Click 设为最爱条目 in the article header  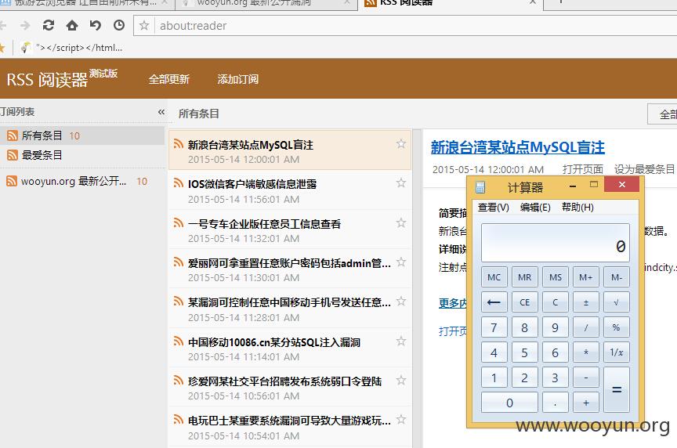tap(644, 169)
